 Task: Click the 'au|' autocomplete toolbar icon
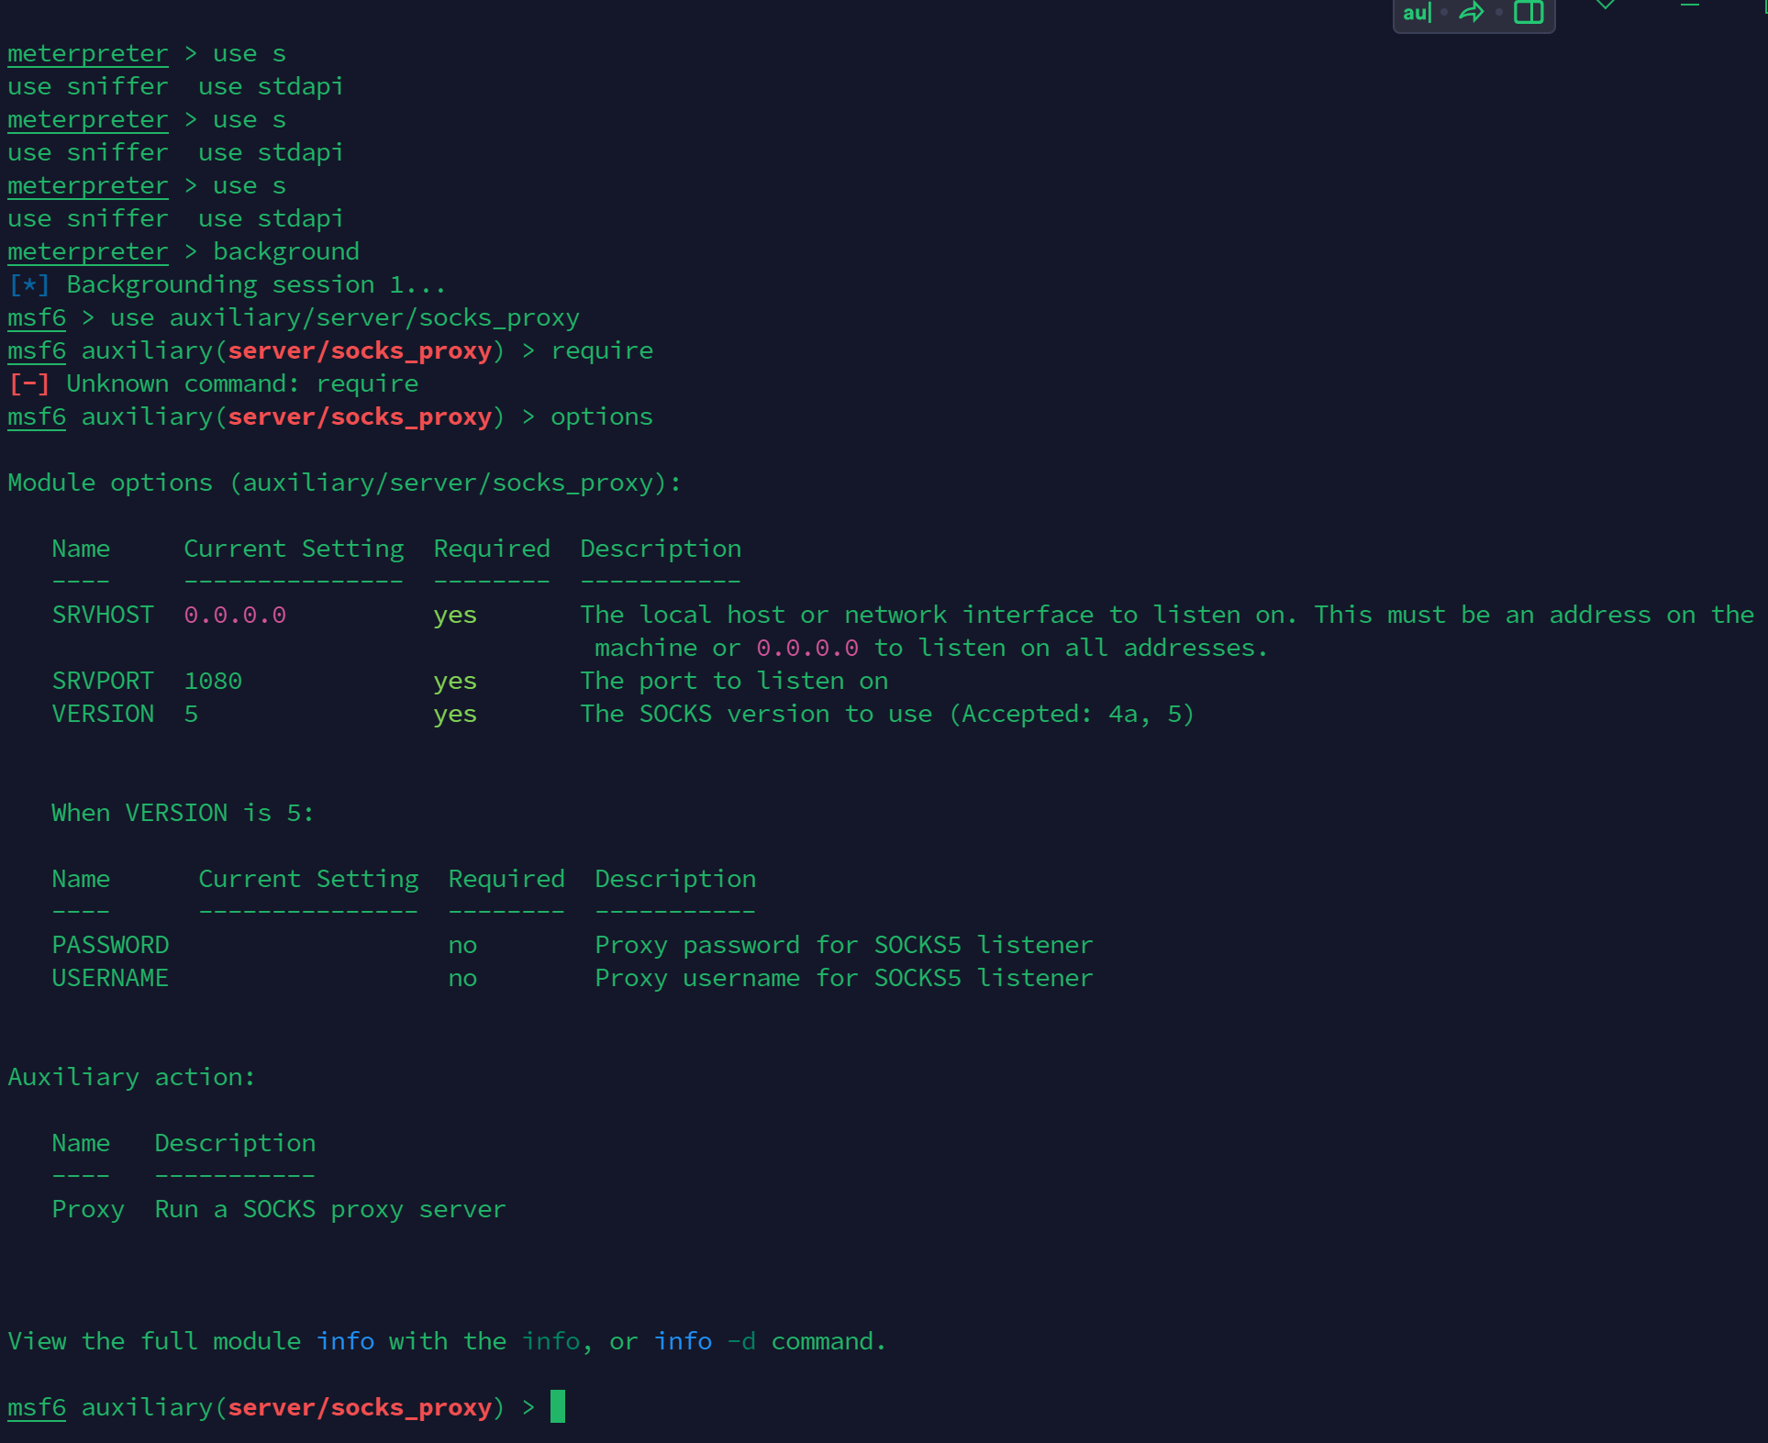[x=1416, y=13]
